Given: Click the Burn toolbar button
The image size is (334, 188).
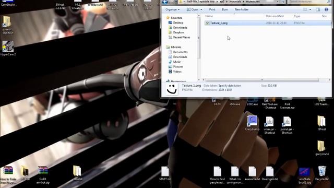Looking at the screenshot, I should point(225,9).
